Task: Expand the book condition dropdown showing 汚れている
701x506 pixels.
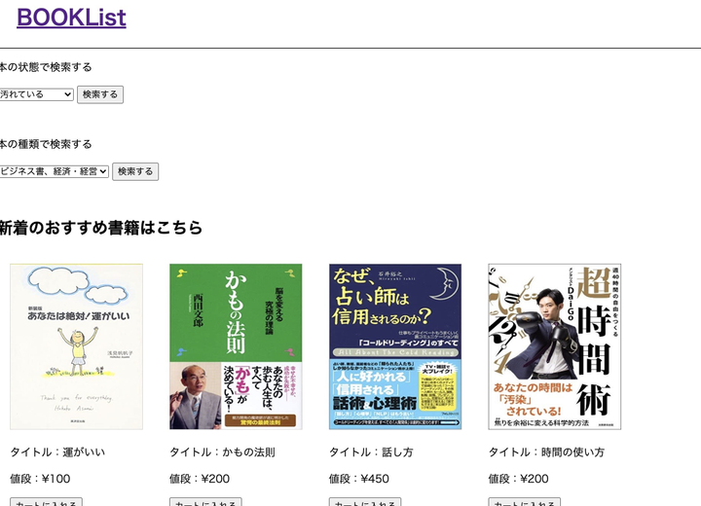Action: tap(36, 94)
